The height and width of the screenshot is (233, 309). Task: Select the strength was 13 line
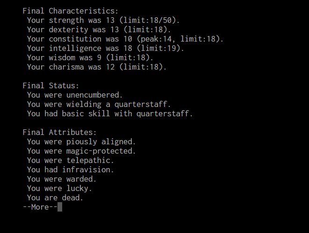103,20
